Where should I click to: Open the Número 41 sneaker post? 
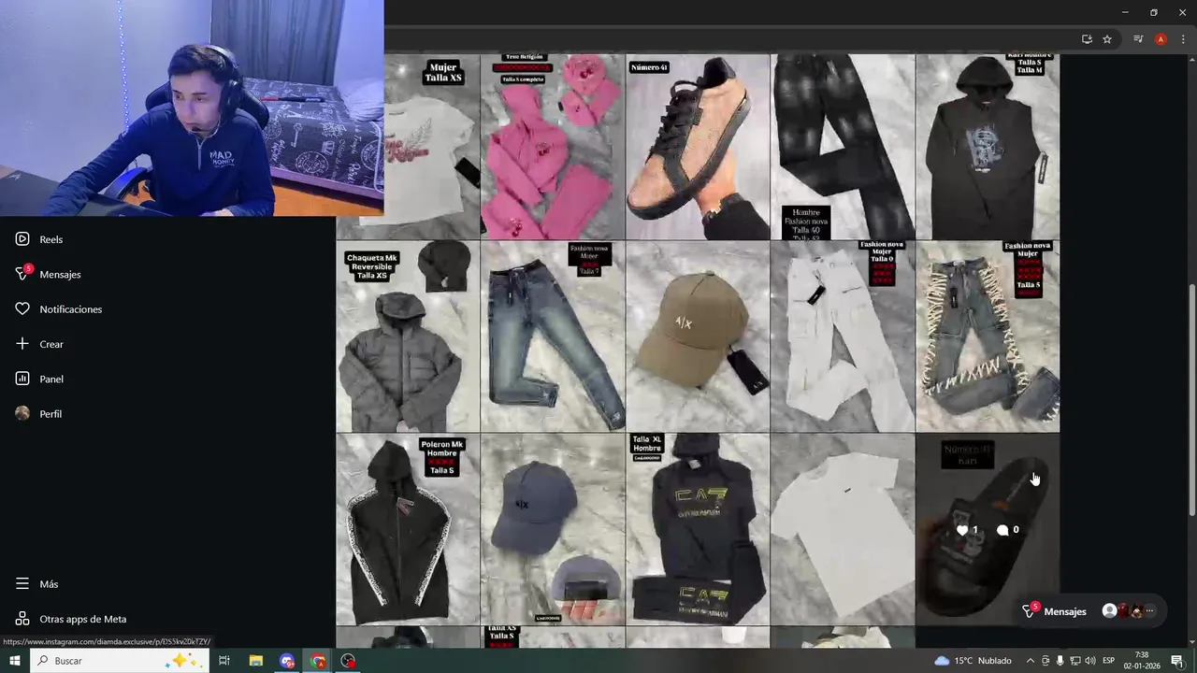(698, 147)
